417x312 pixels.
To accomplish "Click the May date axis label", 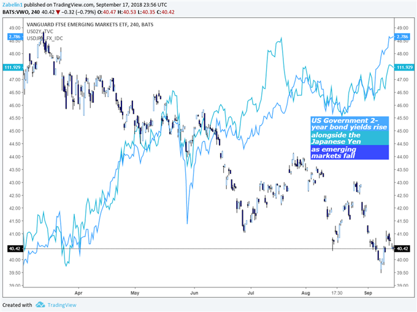I will tap(135, 293).
